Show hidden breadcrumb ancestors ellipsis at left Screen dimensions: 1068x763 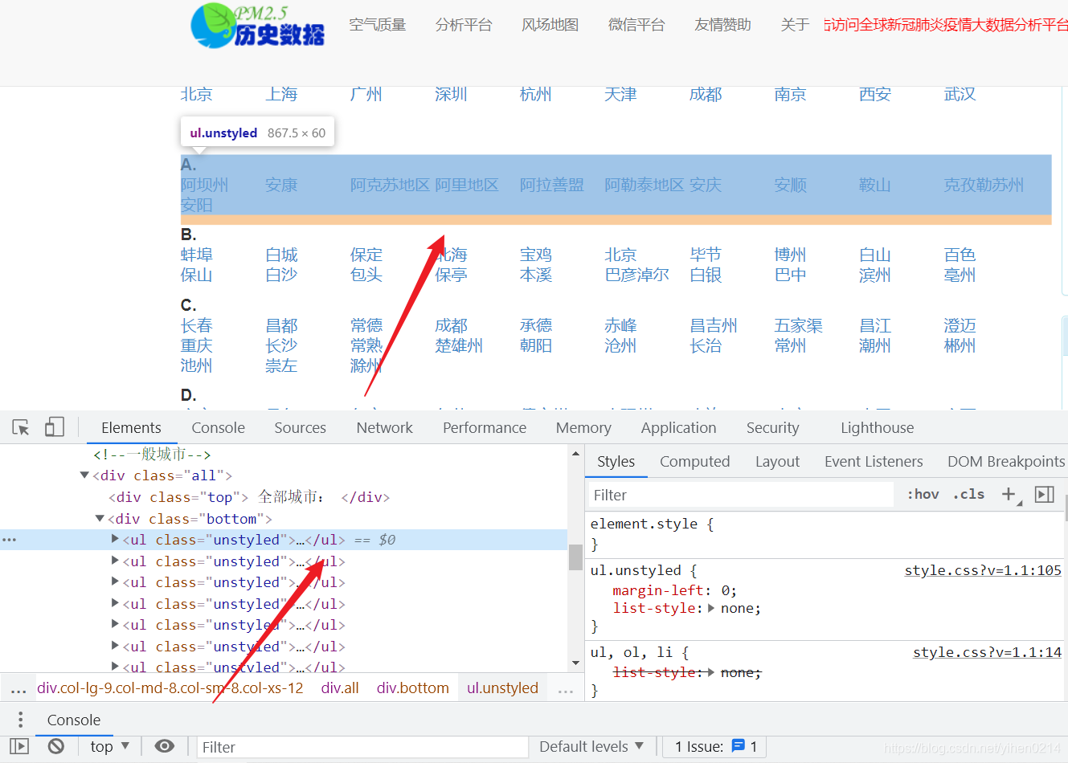pos(18,689)
